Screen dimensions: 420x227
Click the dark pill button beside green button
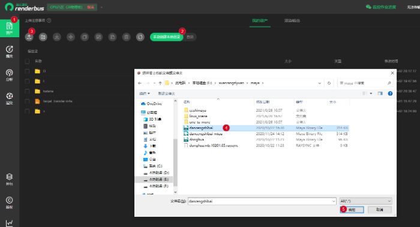[190, 37]
